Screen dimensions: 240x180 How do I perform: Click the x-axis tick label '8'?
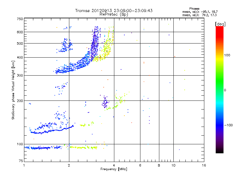point(159,165)
